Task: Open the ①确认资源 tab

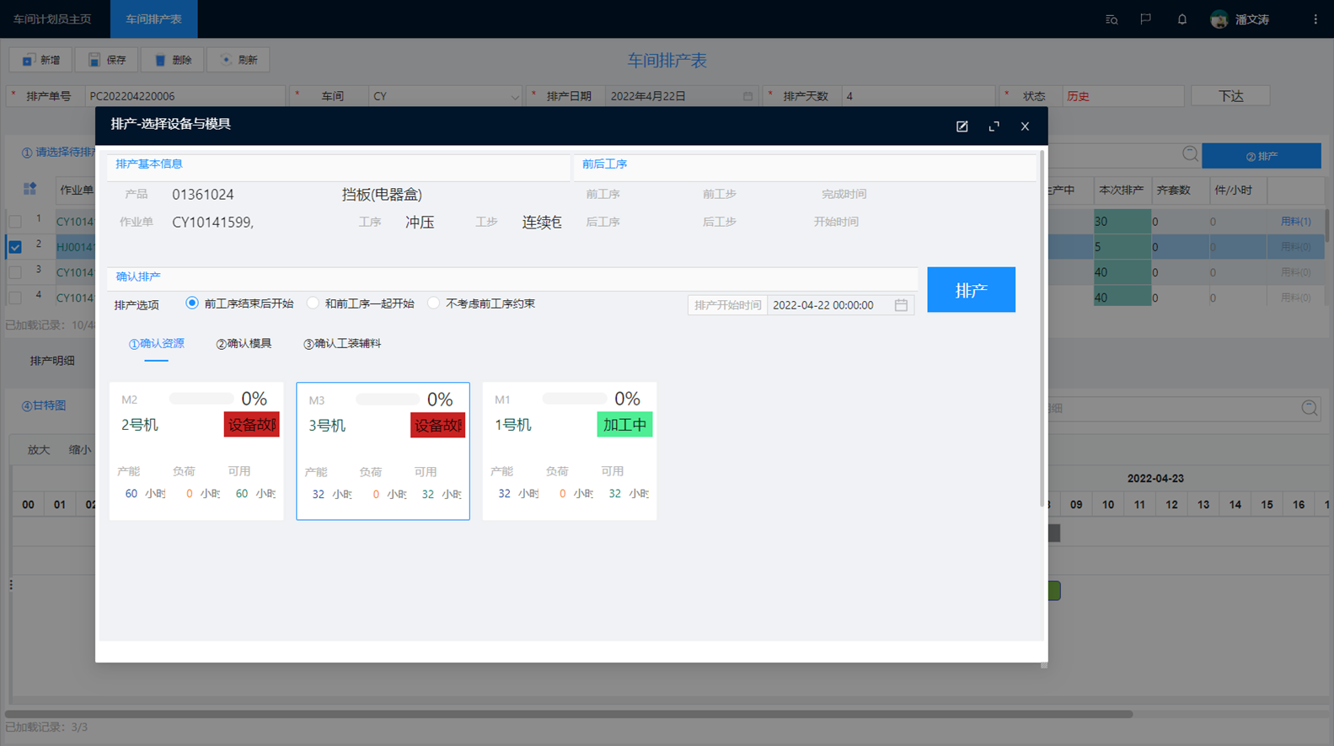Action: tap(156, 344)
